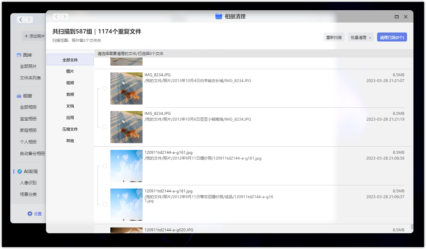Close the 相册清理 window

click(x=406, y=17)
